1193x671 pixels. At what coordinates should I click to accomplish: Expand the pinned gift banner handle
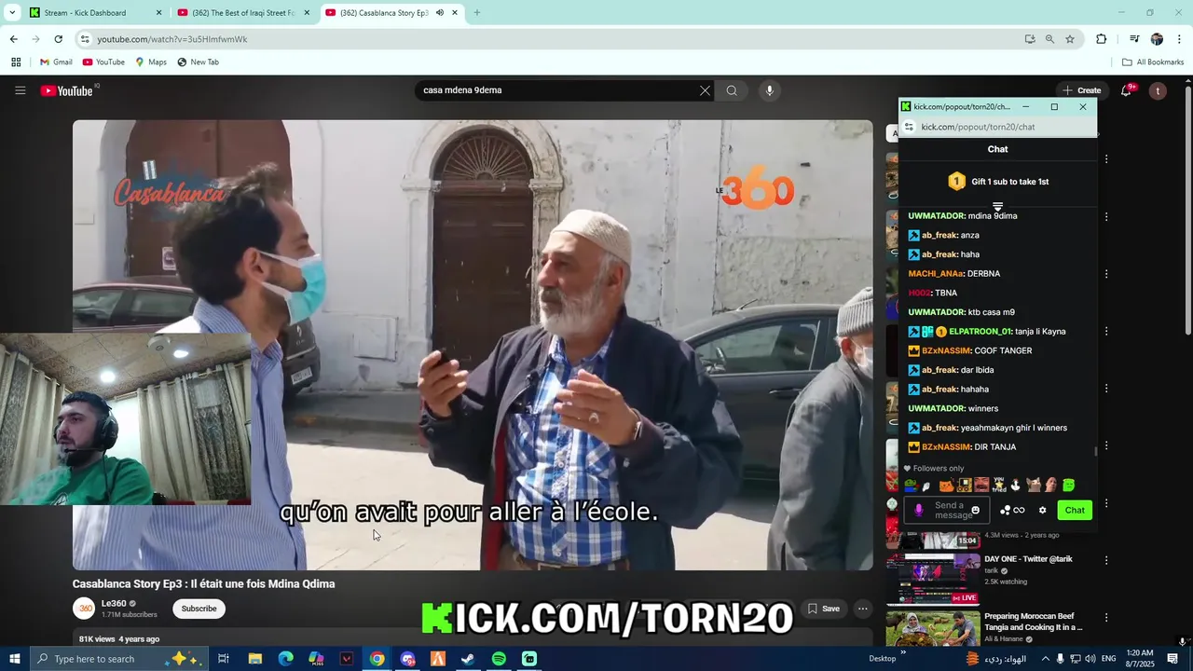997,206
